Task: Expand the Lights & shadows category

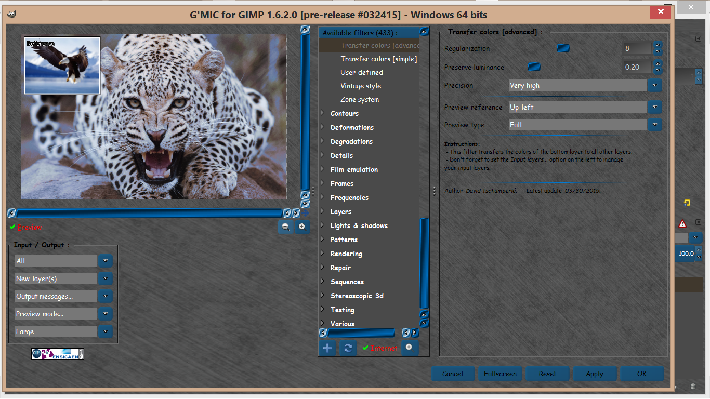Action: pos(323,225)
